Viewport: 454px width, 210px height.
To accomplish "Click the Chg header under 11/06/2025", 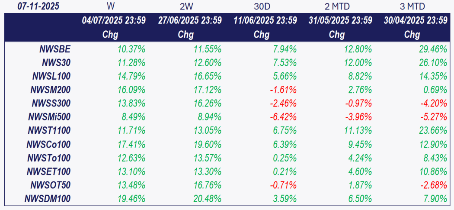I will (x=261, y=35).
